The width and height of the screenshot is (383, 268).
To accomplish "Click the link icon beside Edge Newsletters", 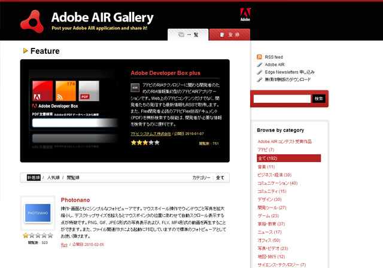I will tap(259, 72).
